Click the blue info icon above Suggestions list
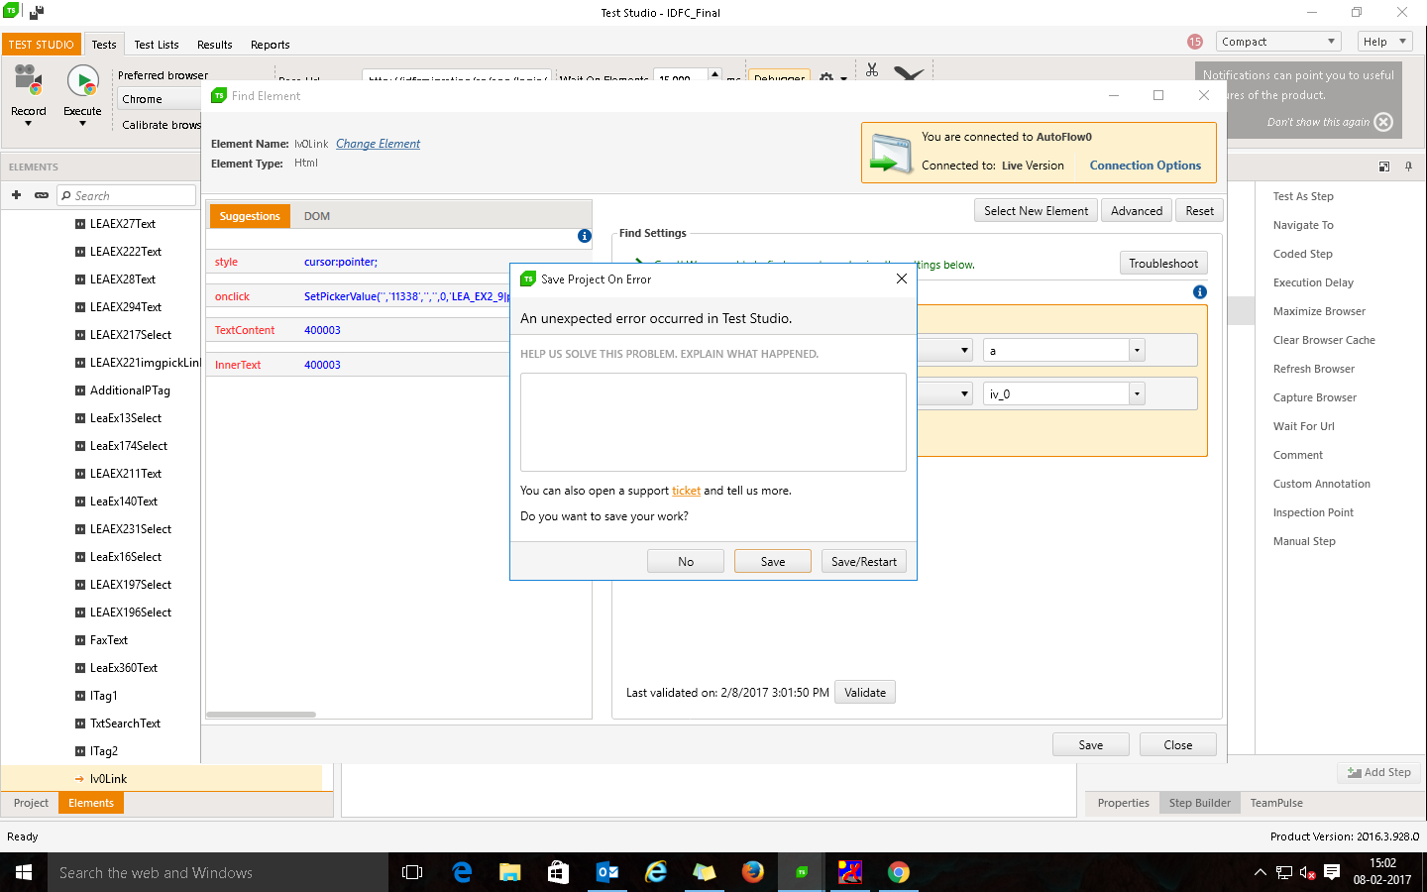1427x892 pixels. tap(585, 236)
